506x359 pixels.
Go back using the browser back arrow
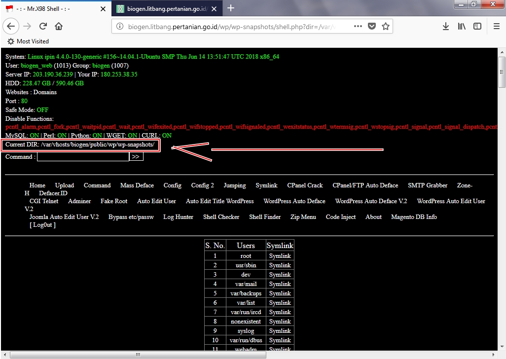click(x=11, y=27)
